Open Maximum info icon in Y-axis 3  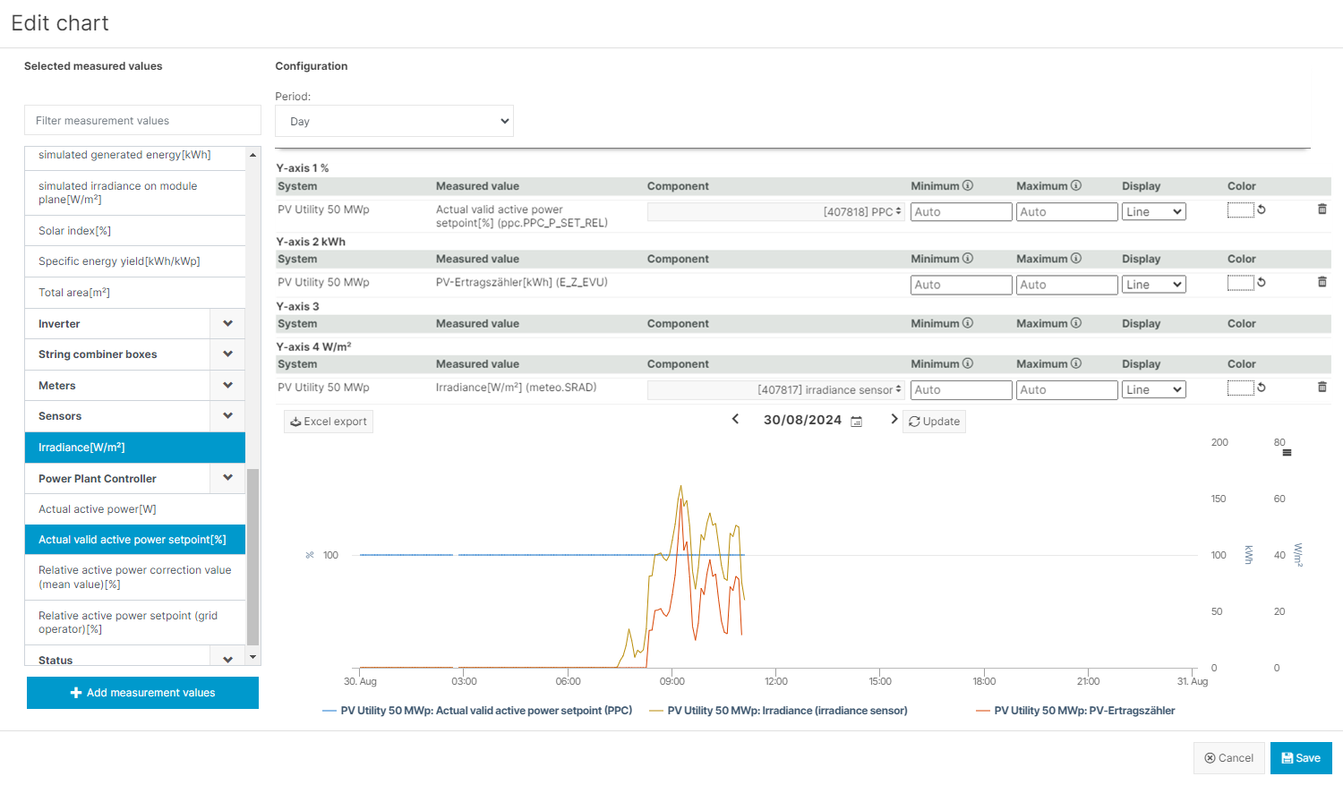(1076, 323)
